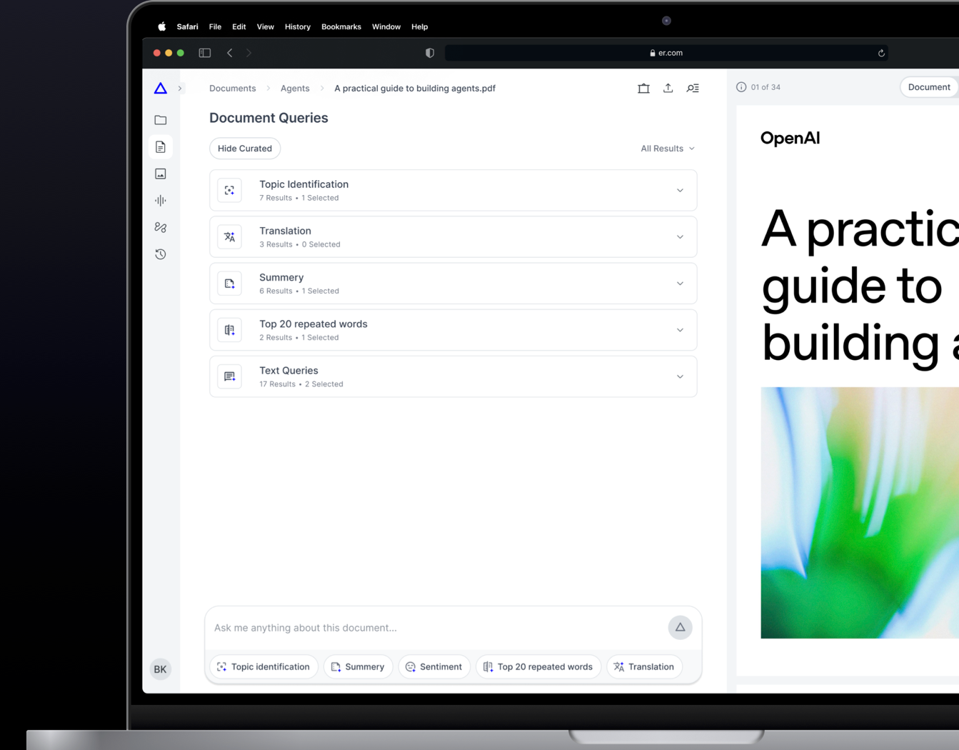Click the Document button in the preview panel
Viewport: 959px width, 750px height.
point(928,87)
